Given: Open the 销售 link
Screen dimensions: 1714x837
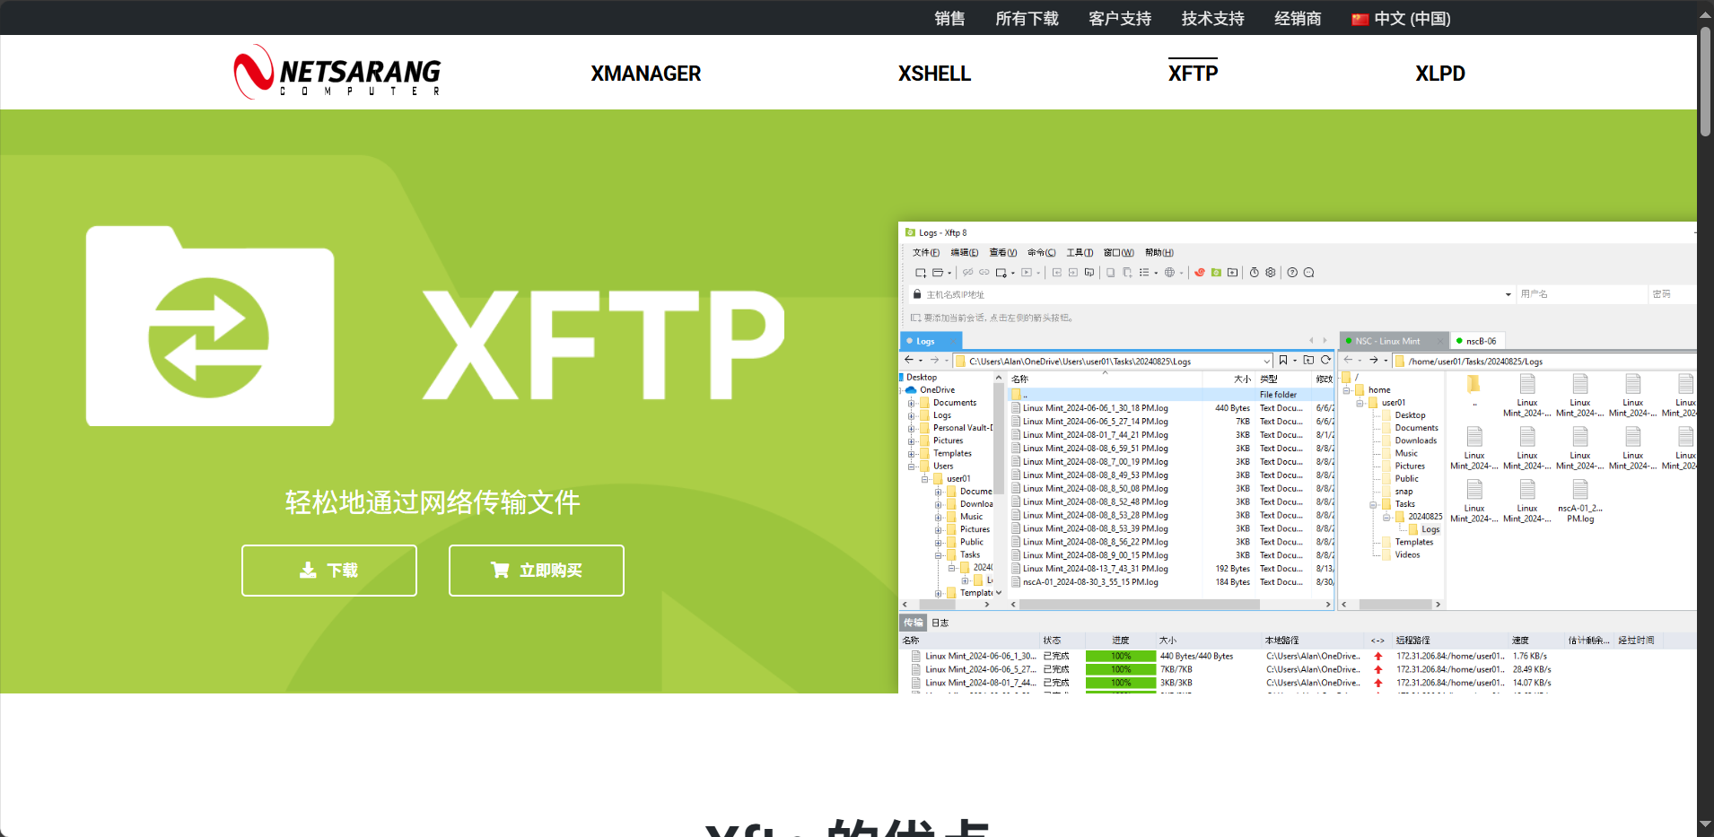Looking at the screenshot, I should coord(949,19).
